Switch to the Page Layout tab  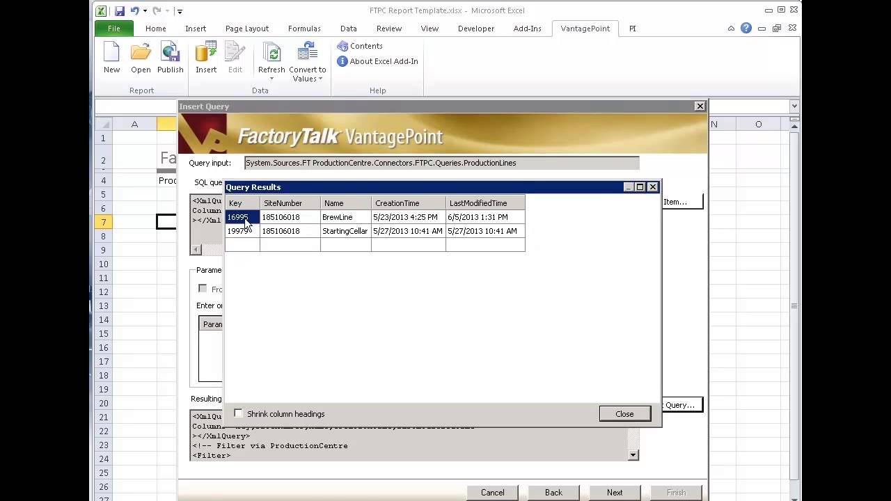click(x=247, y=29)
